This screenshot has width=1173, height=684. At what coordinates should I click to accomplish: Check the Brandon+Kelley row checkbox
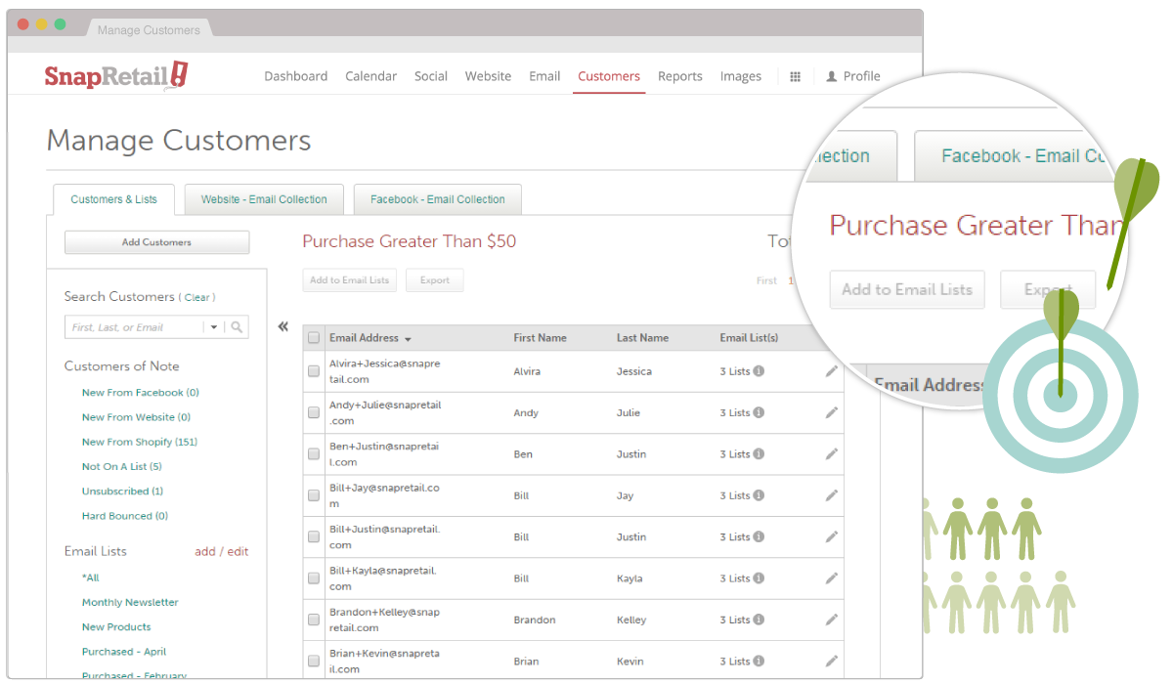tap(314, 620)
